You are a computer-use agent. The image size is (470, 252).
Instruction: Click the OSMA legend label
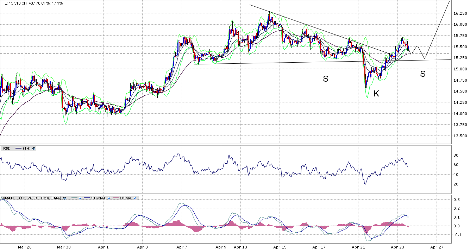click(x=126, y=198)
